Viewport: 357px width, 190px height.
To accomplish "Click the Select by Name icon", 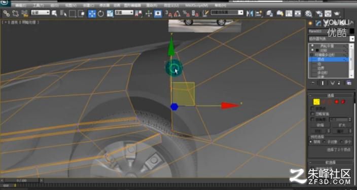I will (x=63, y=14).
